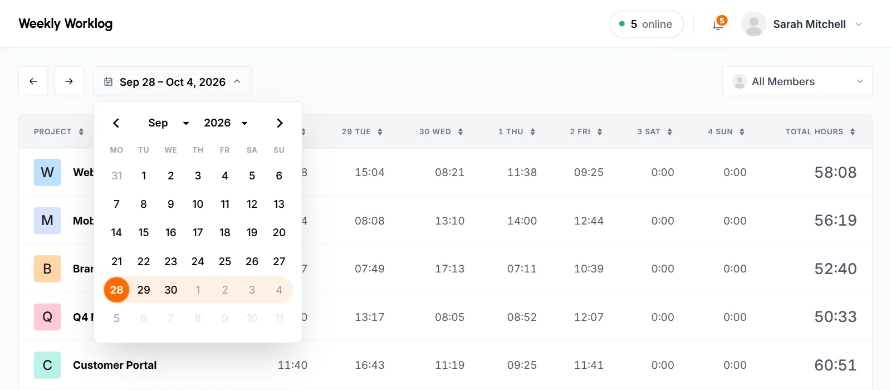The height and width of the screenshot is (390, 891).
Task: Show next month in calendar popup
Action: (x=280, y=123)
